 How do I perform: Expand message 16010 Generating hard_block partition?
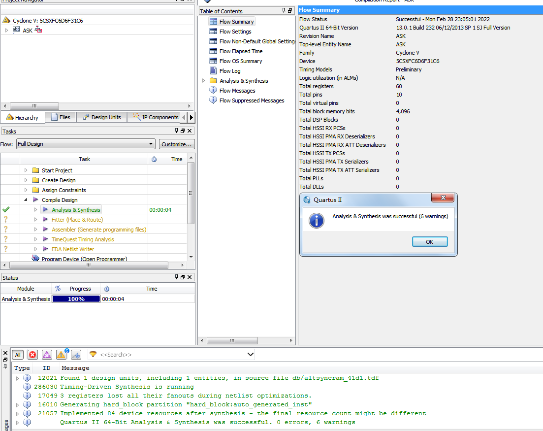tap(17, 405)
